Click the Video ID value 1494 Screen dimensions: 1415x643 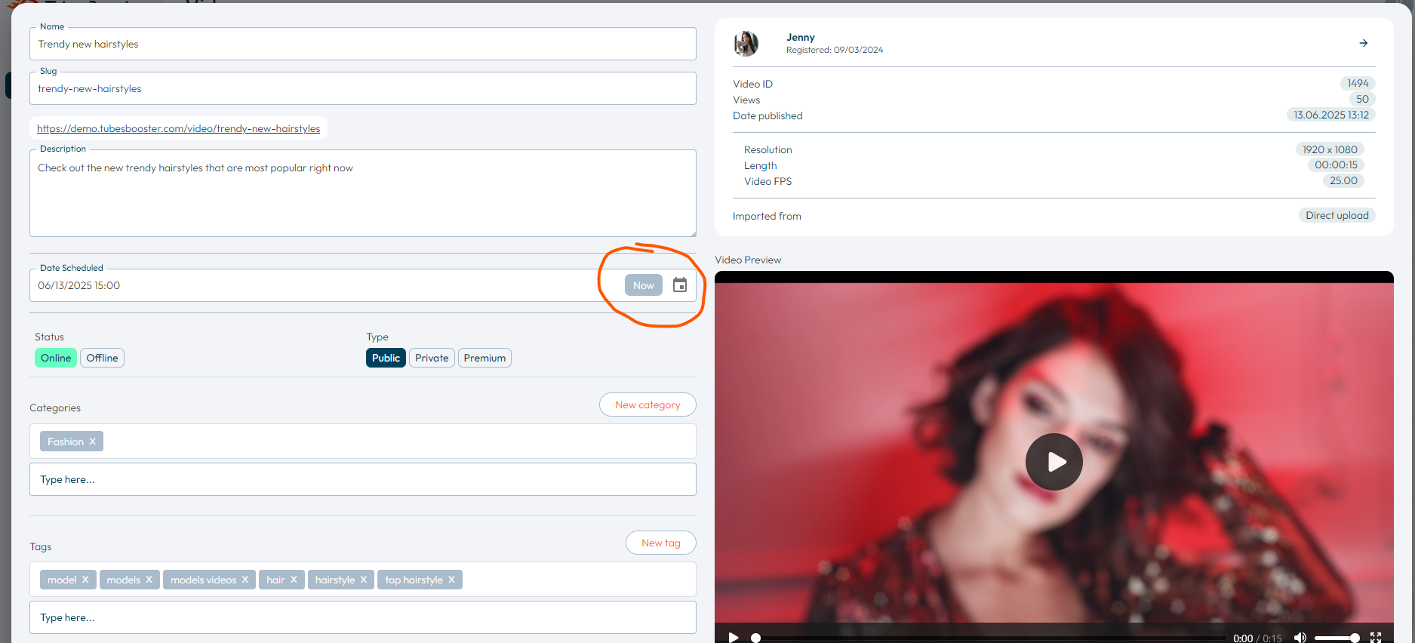pyautogui.click(x=1358, y=83)
